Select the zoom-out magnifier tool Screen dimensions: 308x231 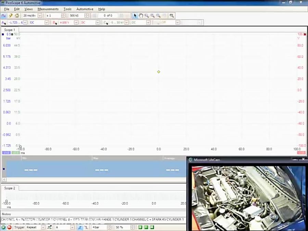coord(158,15)
